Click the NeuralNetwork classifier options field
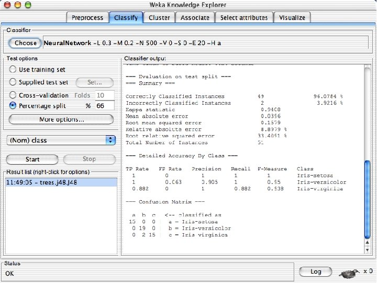This screenshot has width=377, height=283. [x=206, y=43]
